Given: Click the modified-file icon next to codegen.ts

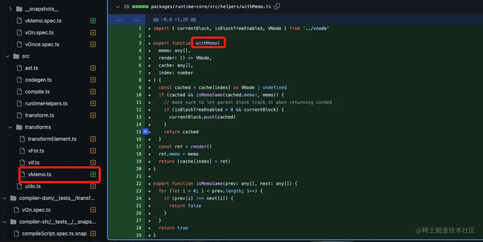Looking at the screenshot, I should 93,80.
